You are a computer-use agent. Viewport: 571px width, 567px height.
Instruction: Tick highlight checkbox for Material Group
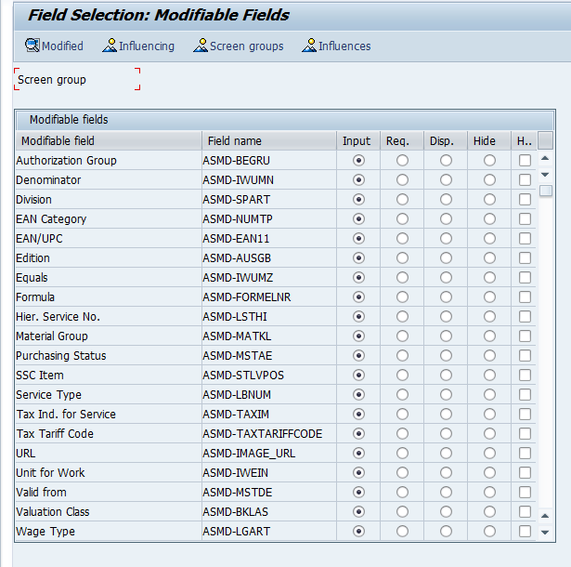click(526, 336)
